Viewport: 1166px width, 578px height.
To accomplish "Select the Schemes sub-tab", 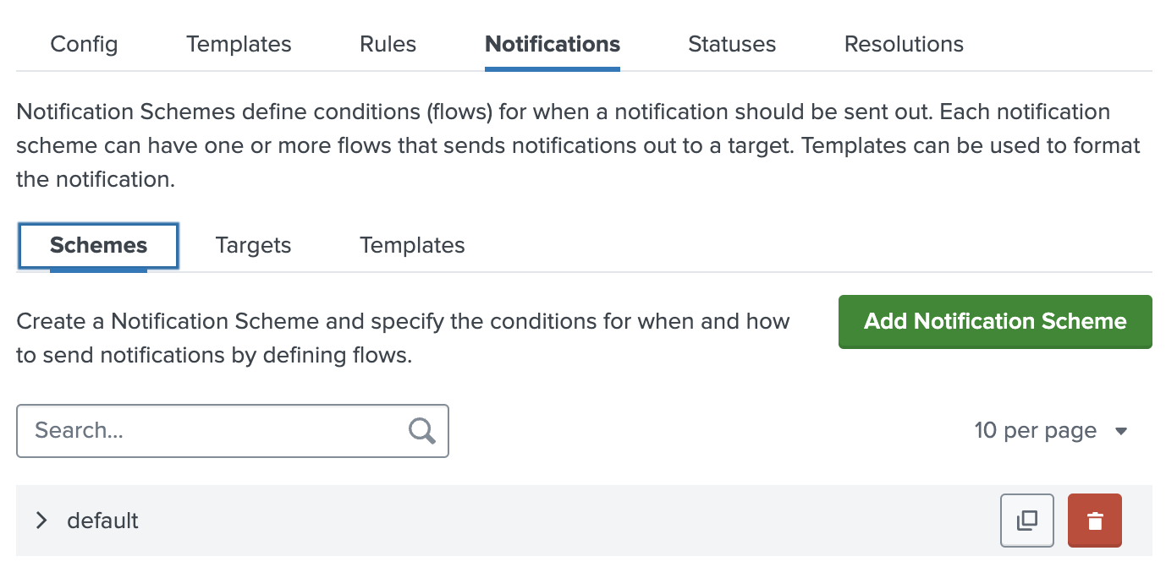I will [97, 245].
